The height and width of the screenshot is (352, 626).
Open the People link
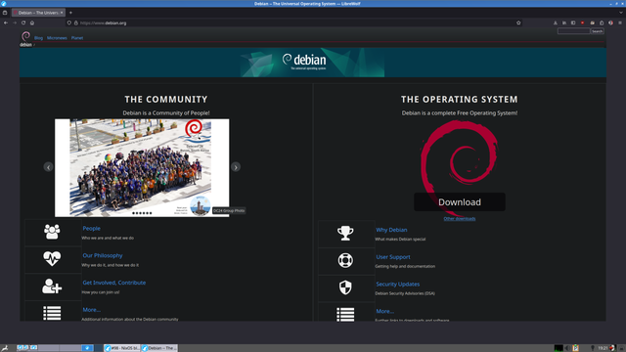pyautogui.click(x=91, y=228)
